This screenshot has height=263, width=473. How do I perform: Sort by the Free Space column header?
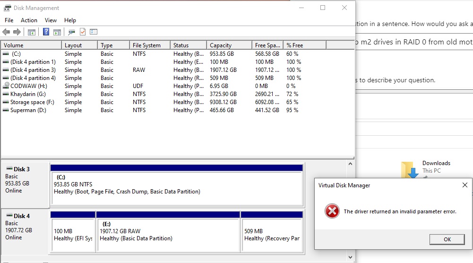click(267, 45)
